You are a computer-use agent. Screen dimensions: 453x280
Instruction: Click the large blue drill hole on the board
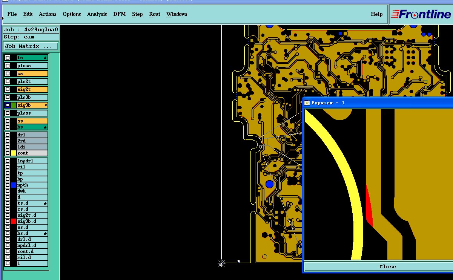point(269,184)
